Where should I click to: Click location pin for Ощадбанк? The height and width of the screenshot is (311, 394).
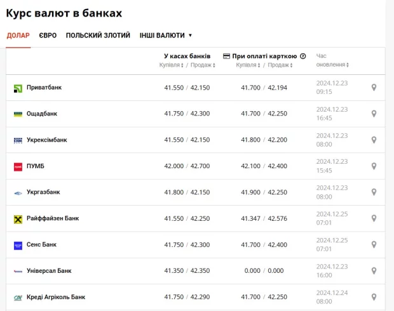tap(374, 114)
